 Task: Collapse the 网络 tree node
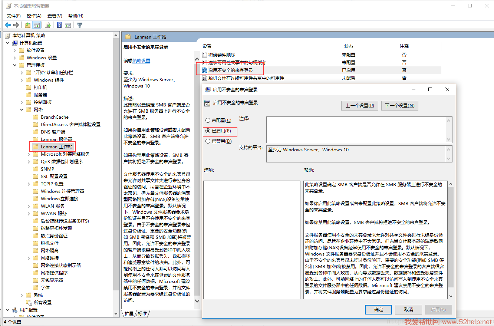click(22, 110)
